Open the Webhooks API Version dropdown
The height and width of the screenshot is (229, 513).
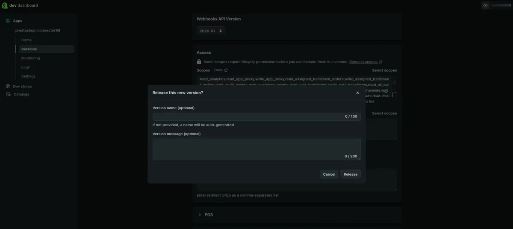coord(211,31)
